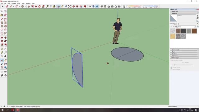This screenshot has height=112, width=199.
Task: Switch to the Edit tab in Materials
Action: 176,24
